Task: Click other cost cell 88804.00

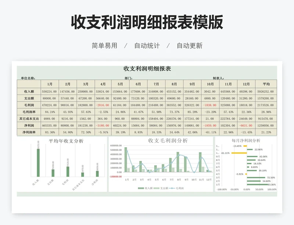Action: click(x=138, y=119)
